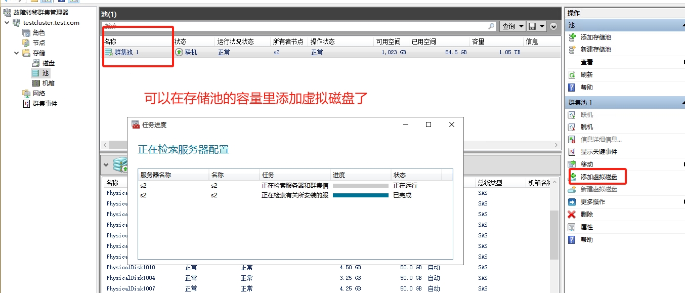Open the 群集事件 cluster events icon

coord(26,103)
